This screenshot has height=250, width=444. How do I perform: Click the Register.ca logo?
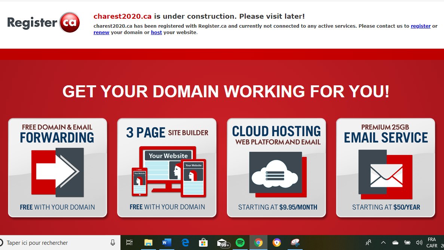(44, 22)
